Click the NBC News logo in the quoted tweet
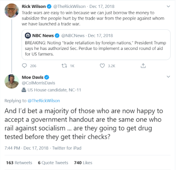Screen dimensions: 176x170 point(28,36)
